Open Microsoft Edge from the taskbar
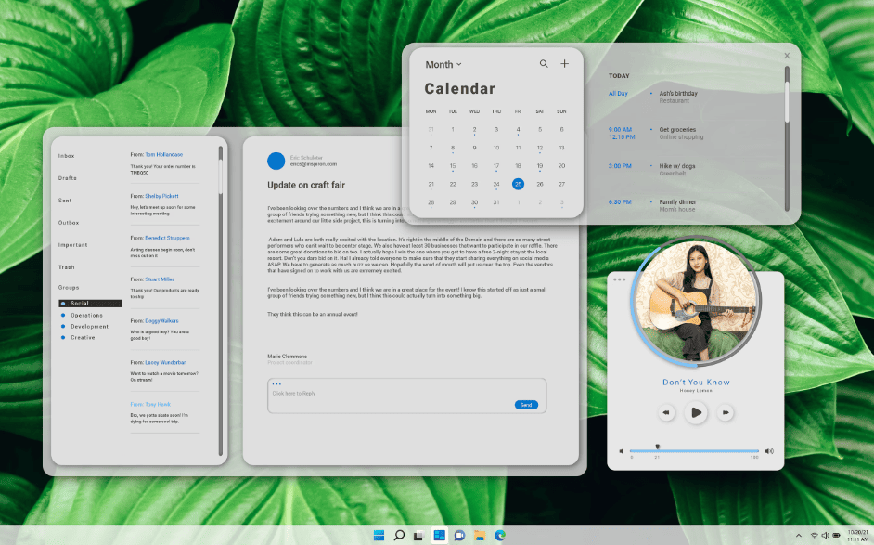874x545 pixels. tap(500, 536)
